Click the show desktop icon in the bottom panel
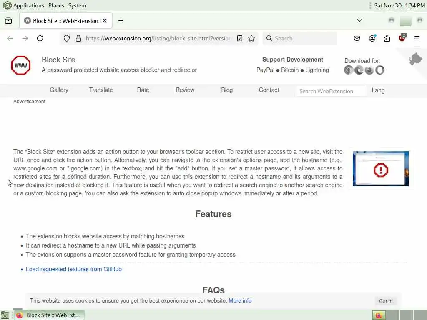Screen dimensions: 427x320 click(x=5, y=315)
